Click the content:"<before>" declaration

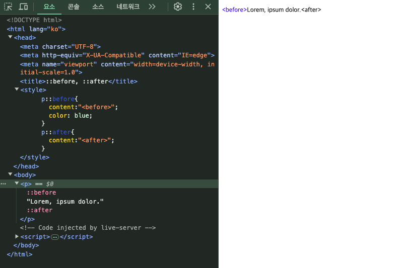click(83, 107)
